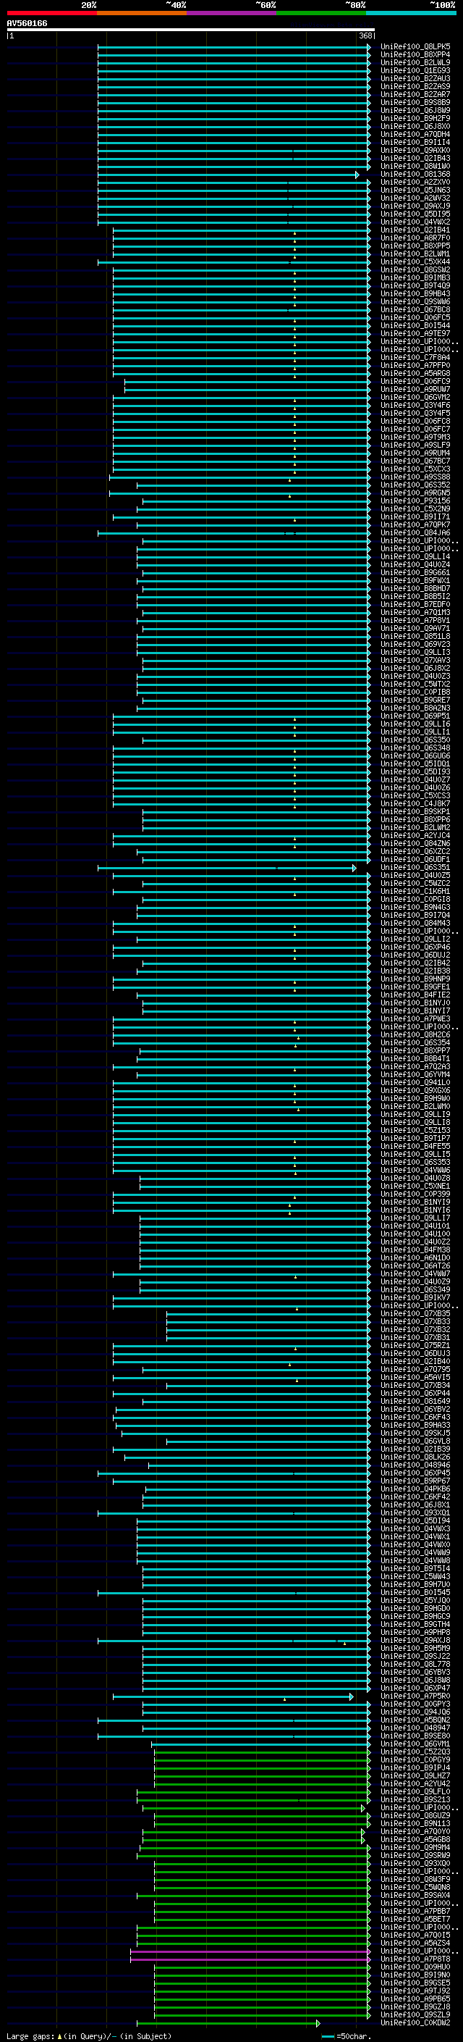Viewport: 463px width, 2042px height.
Task: Open hit UniRef100_Q9SZL9
Action: (x=415, y=2015)
